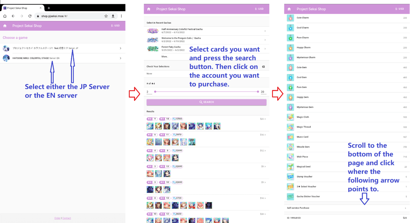Click first card thumbnail in $10 result

pyautogui.click(x=150, y=142)
